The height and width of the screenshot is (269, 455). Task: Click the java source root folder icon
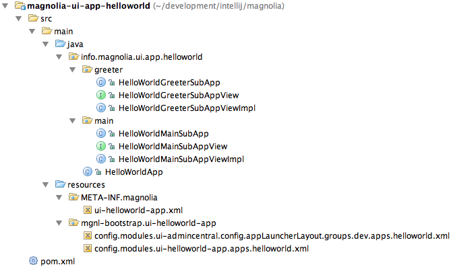pos(61,44)
